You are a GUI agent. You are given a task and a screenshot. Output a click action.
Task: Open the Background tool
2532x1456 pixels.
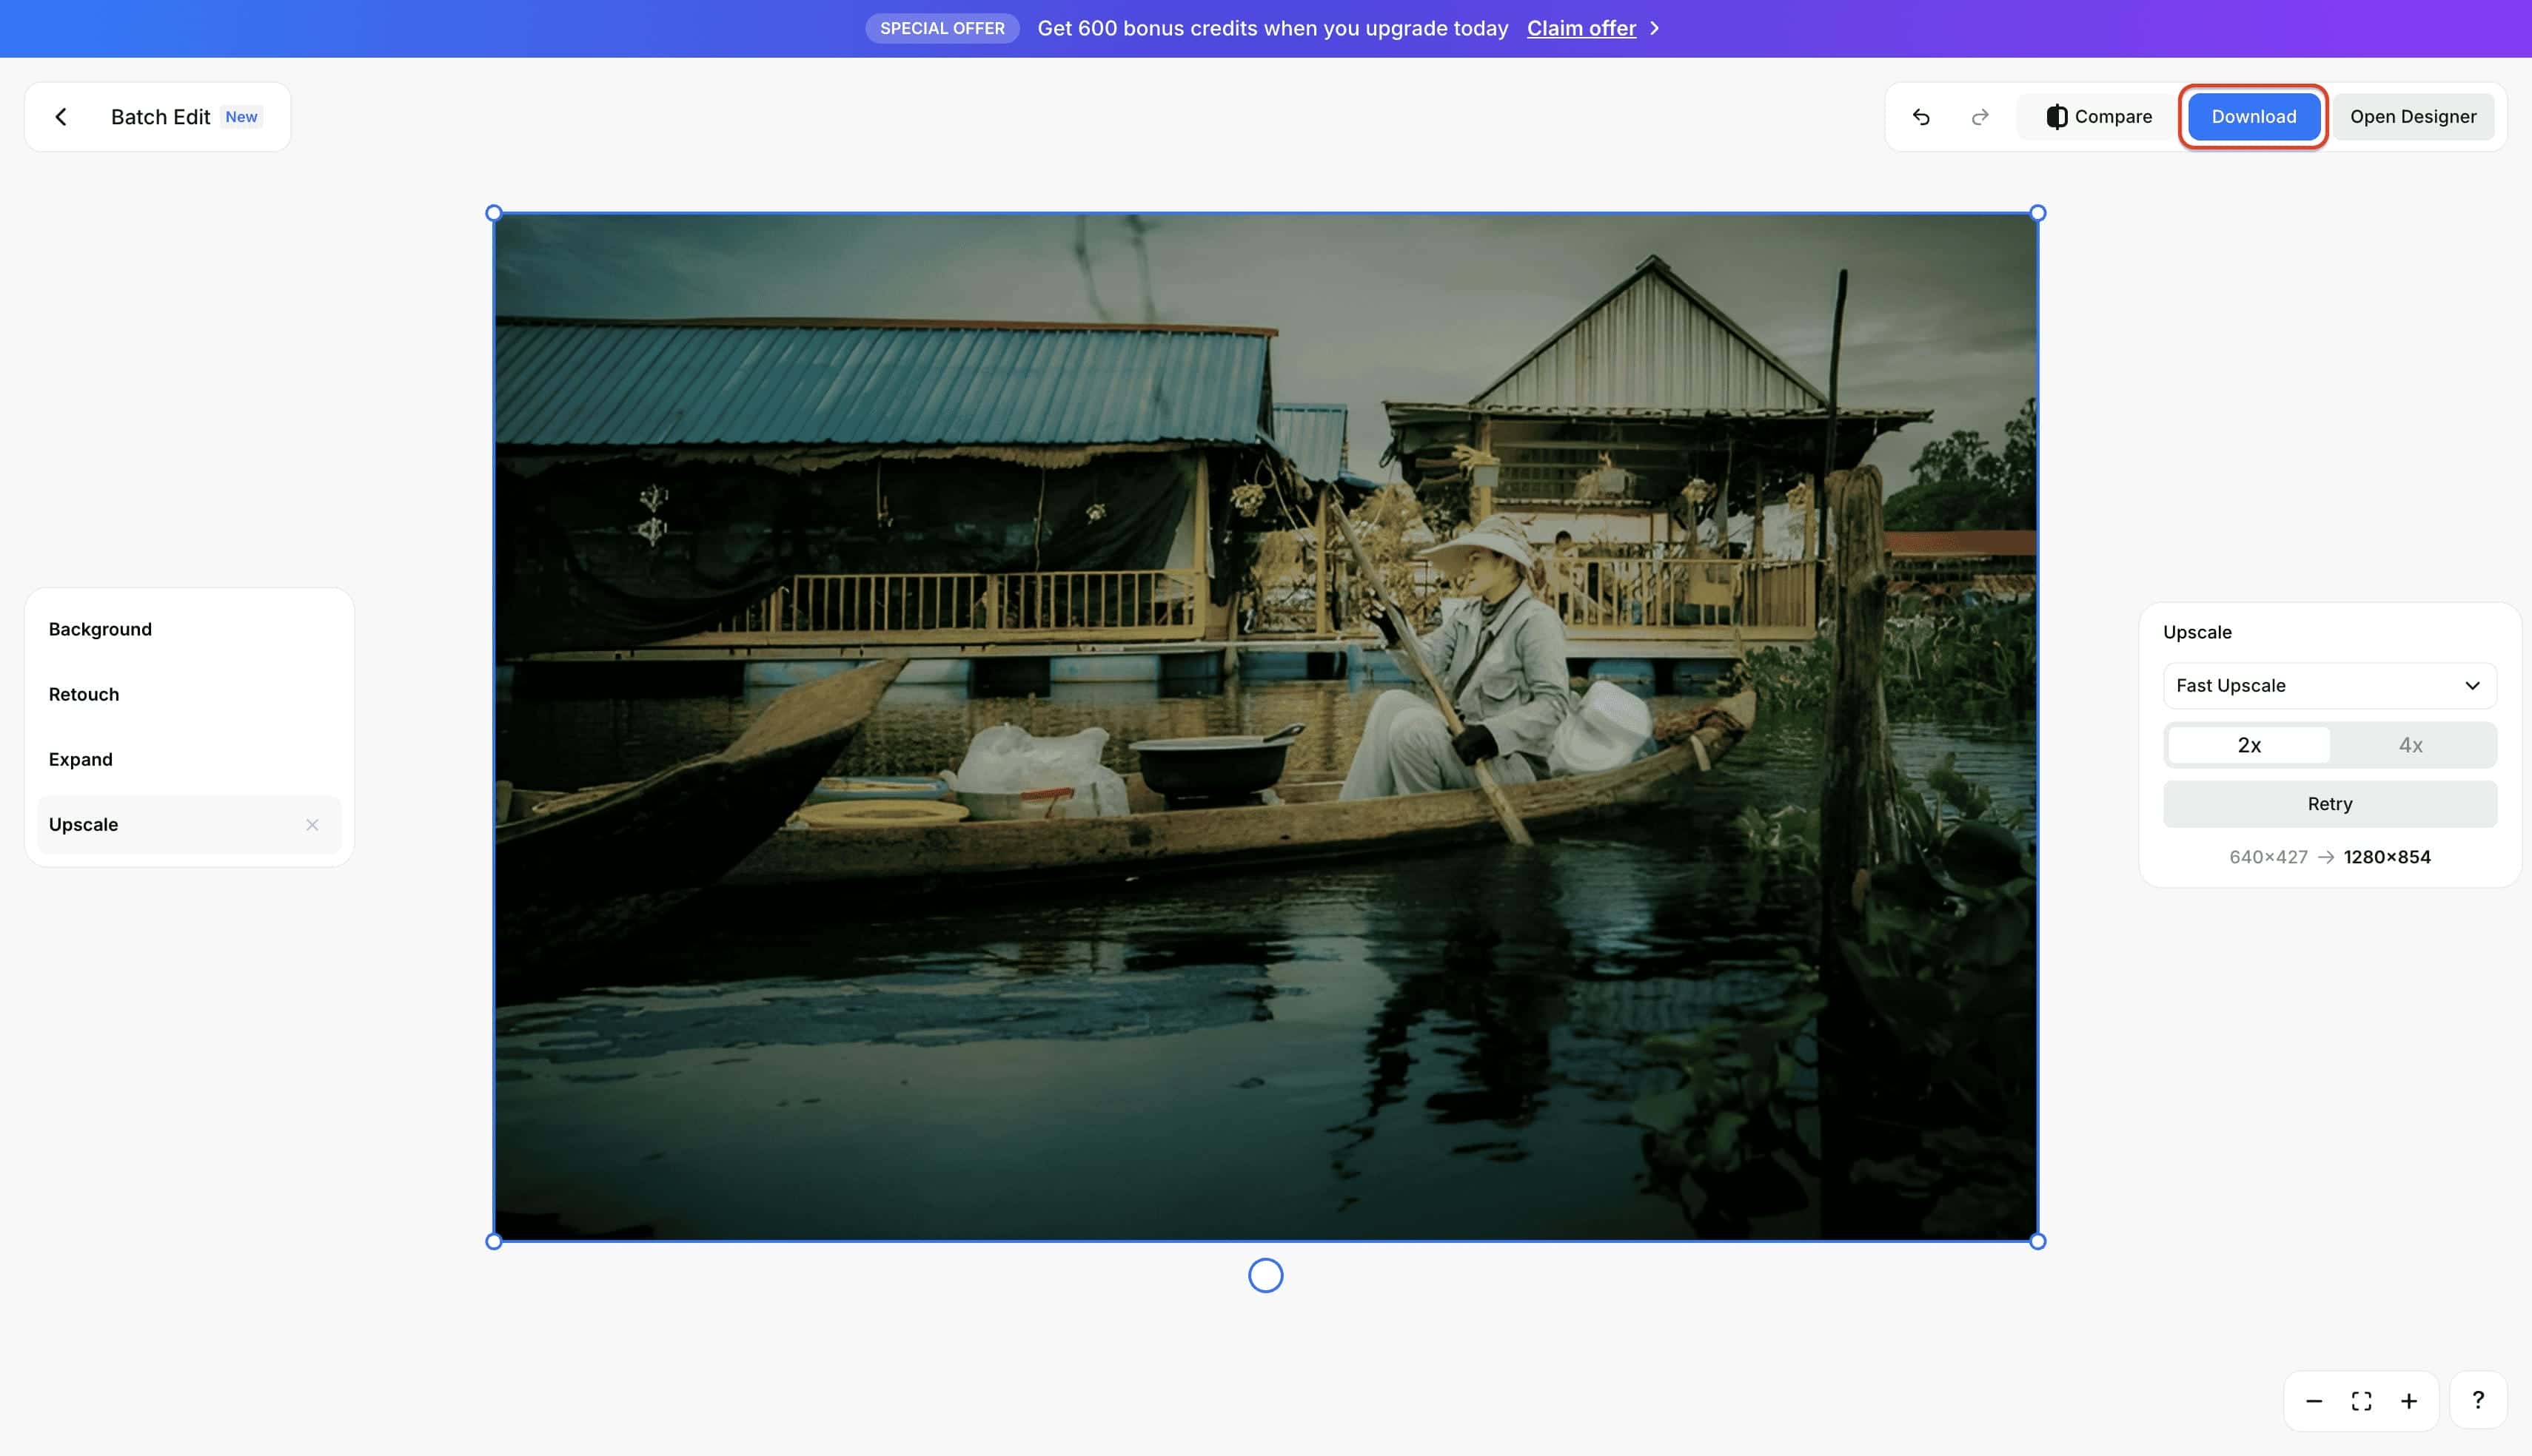189,629
